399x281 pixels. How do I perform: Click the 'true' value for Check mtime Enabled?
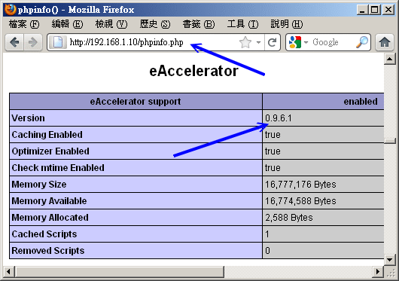pyautogui.click(x=273, y=168)
